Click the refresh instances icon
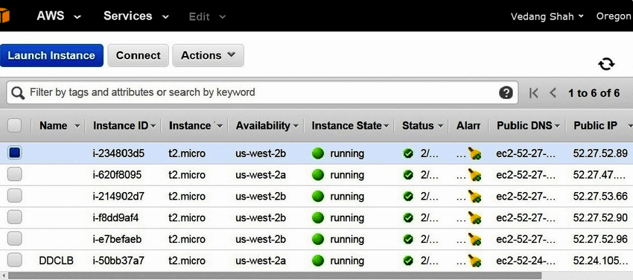Viewport: 633px width, 280px height. coord(606,64)
